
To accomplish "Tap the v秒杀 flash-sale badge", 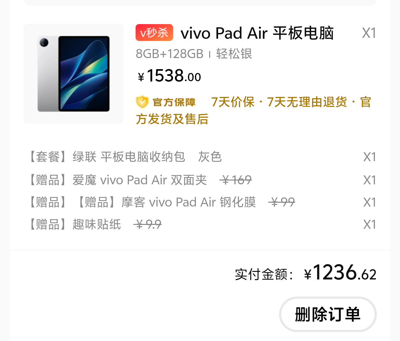I will click(154, 33).
